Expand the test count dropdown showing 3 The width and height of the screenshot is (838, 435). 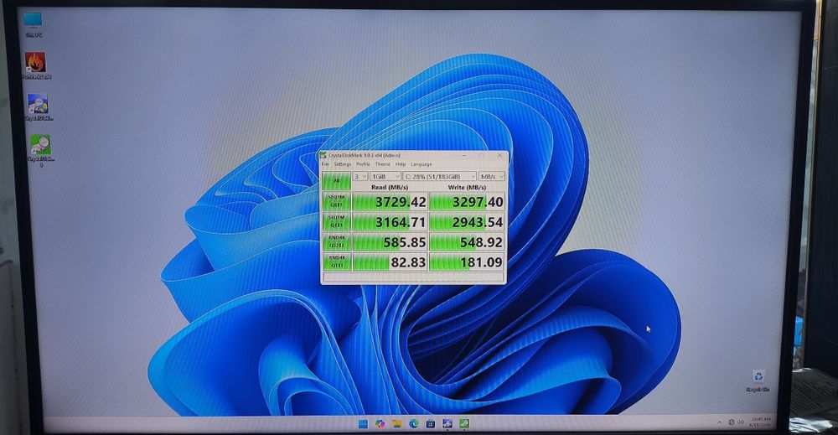[x=360, y=176]
